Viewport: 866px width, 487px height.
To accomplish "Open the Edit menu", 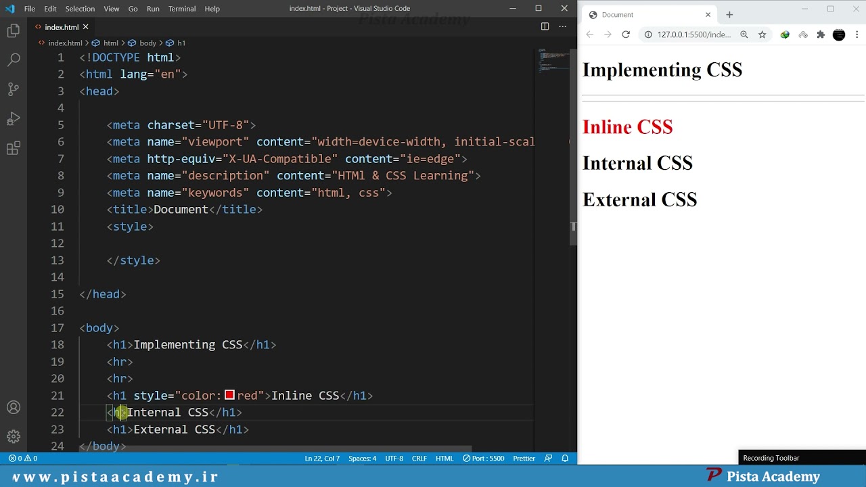I will tap(51, 9).
